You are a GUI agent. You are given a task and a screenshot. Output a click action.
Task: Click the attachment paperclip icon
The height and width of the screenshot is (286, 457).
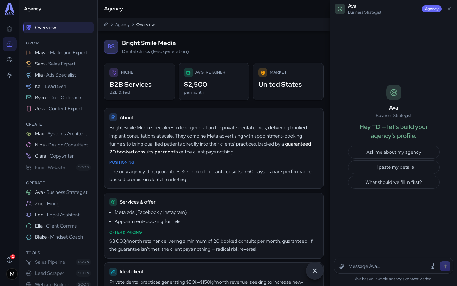click(341, 266)
